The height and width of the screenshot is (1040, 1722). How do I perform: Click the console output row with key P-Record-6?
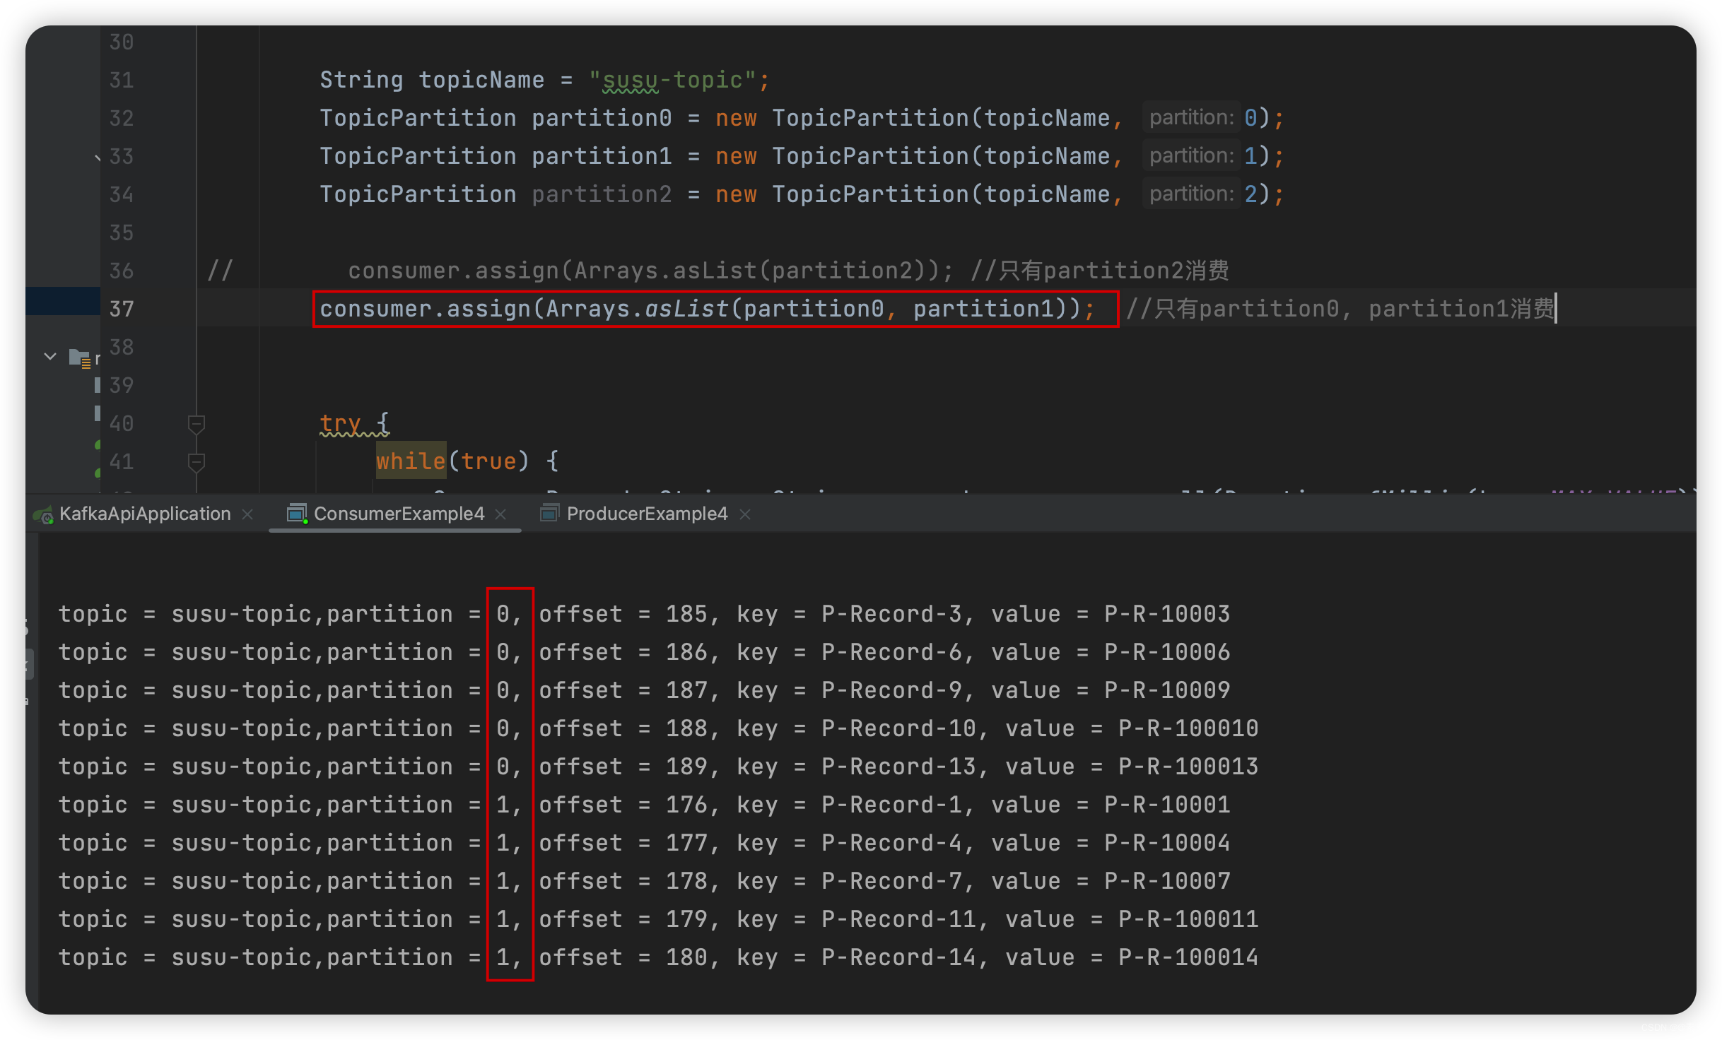[644, 652]
